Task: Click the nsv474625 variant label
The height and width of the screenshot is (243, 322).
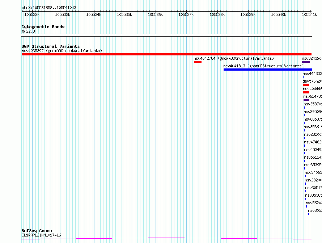Action: pyautogui.click(x=313, y=142)
